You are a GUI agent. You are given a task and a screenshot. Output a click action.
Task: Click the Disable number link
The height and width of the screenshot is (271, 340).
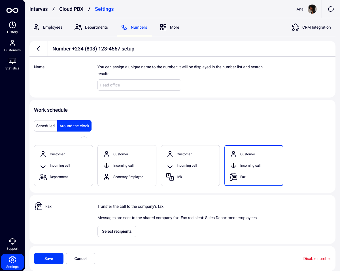pyautogui.click(x=317, y=259)
